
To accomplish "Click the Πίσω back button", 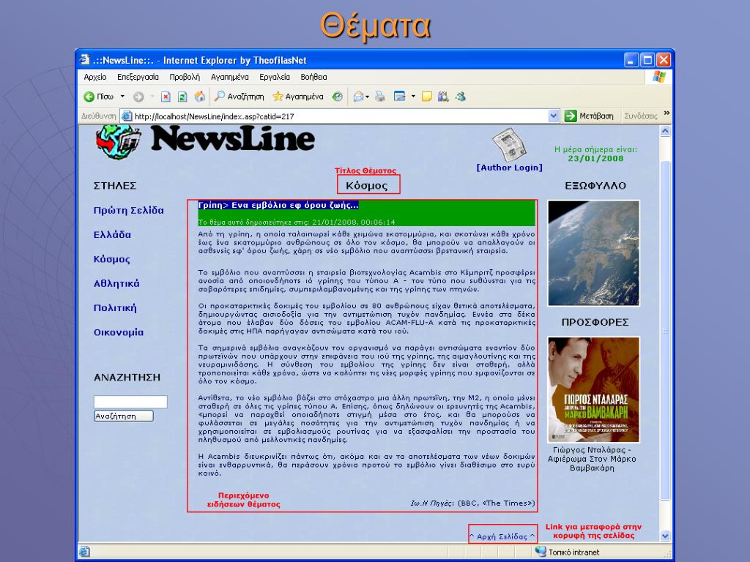I will click(99, 97).
